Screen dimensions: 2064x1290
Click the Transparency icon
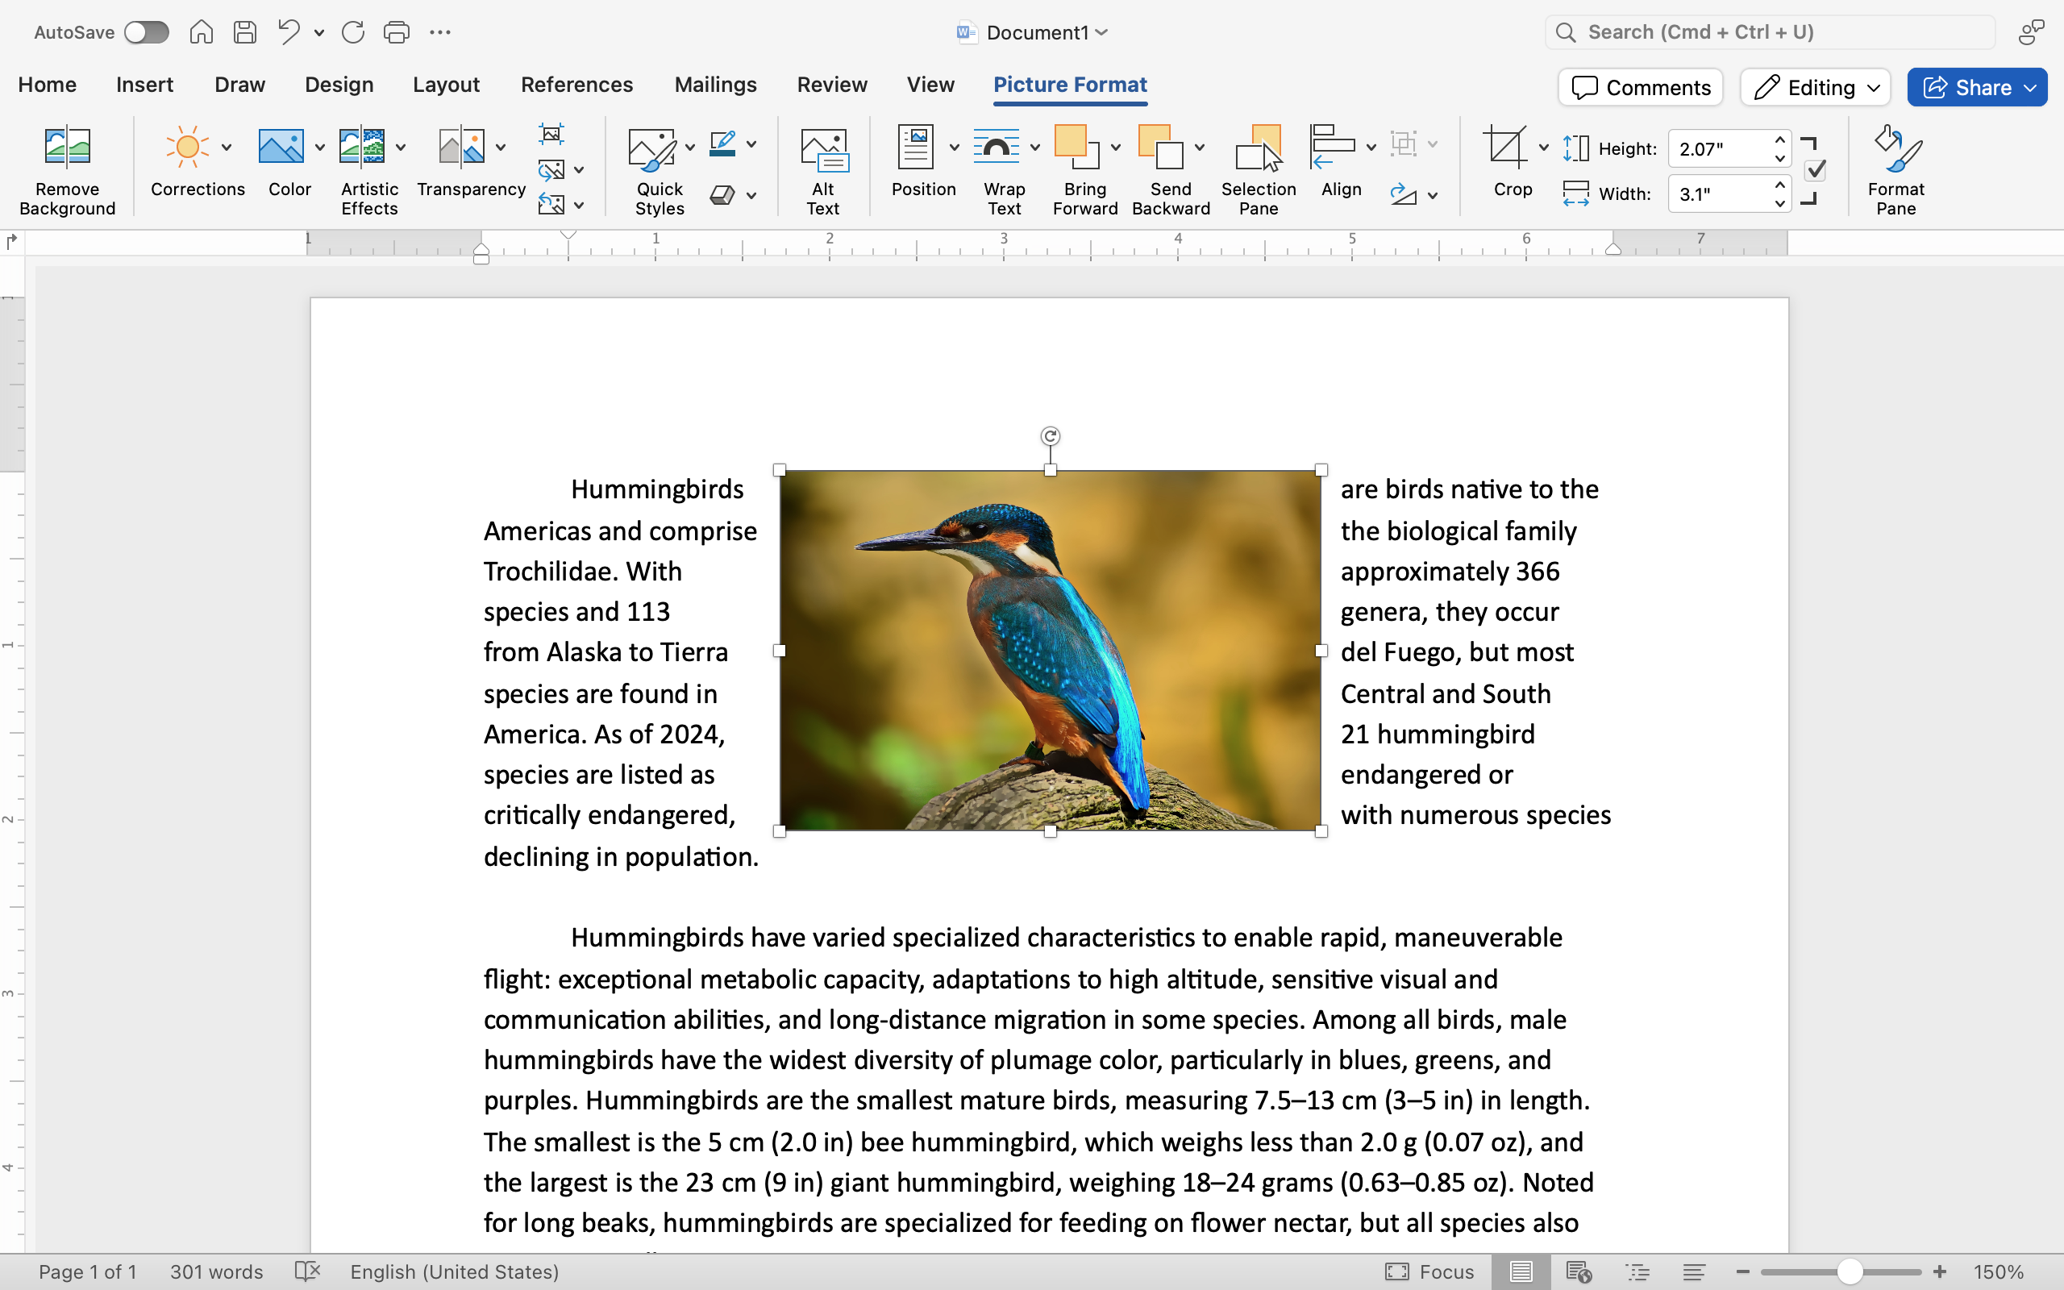pyautogui.click(x=461, y=146)
